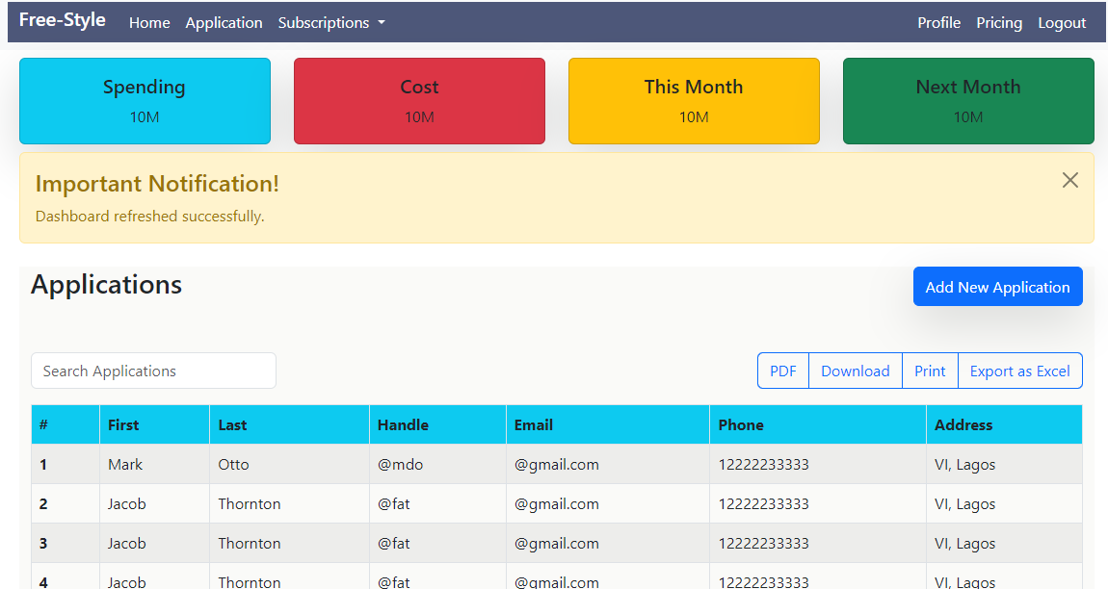Image resolution: width=1108 pixels, height=589 pixels.
Task: Open the yellow This Month card
Action: pos(694,101)
